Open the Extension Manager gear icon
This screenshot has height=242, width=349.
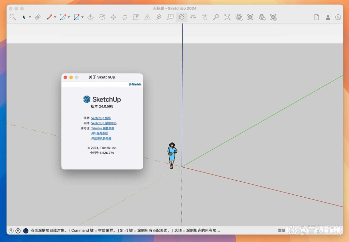click(273, 17)
